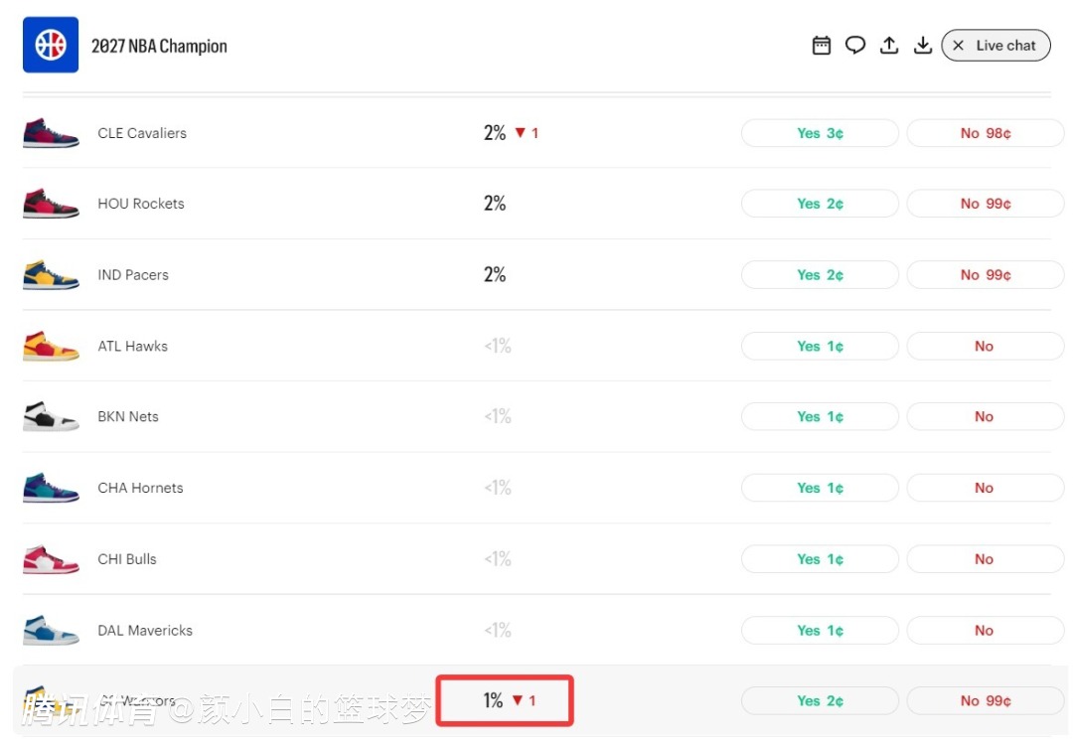This screenshot has width=1073, height=745.
Task: Buy Yes 1¢ for BKN Nets
Action: click(x=820, y=416)
